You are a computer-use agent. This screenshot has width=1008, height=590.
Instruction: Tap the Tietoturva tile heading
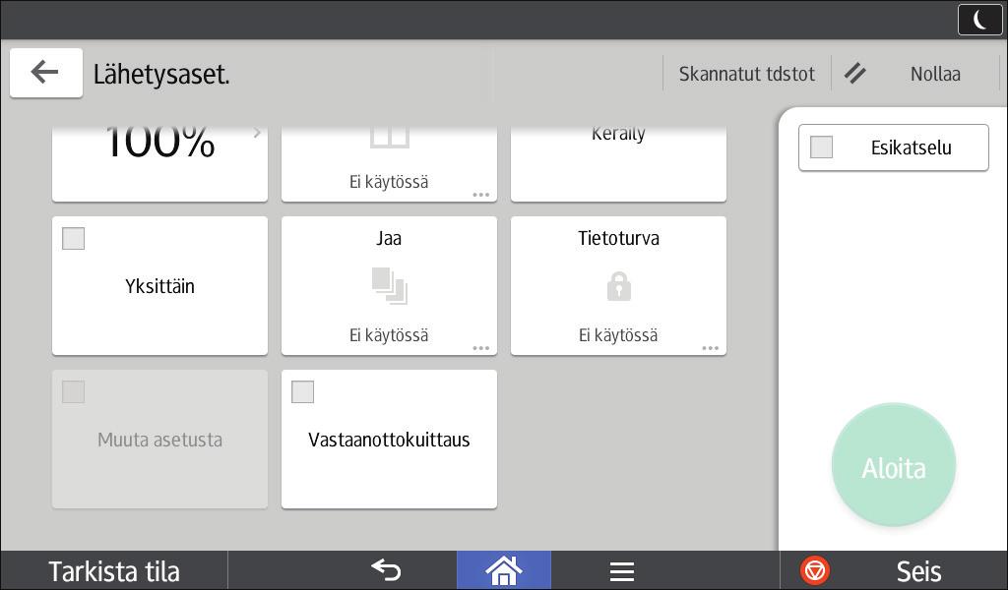618,238
